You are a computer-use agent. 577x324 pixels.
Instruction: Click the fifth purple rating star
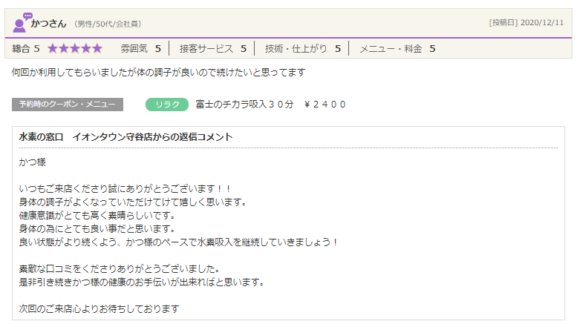97,49
